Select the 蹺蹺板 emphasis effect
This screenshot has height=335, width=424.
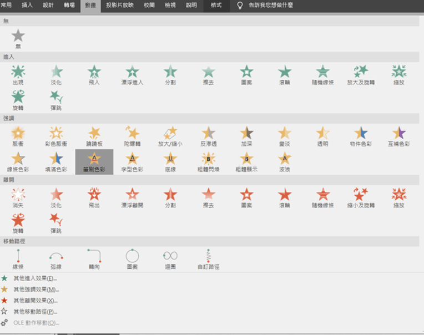click(94, 136)
